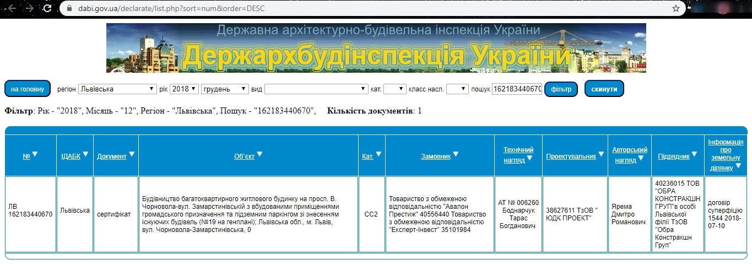Open the класс насл. dropdown
The width and height of the screenshot is (752, 270).
click(x=457, y=89)
